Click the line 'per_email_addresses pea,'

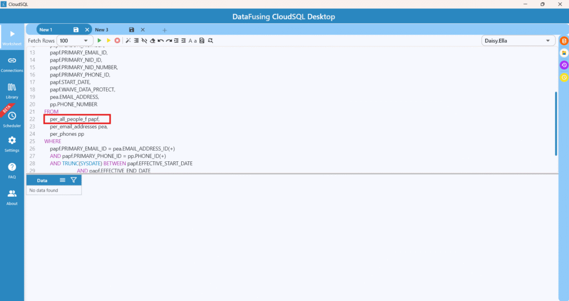[79, 126]
